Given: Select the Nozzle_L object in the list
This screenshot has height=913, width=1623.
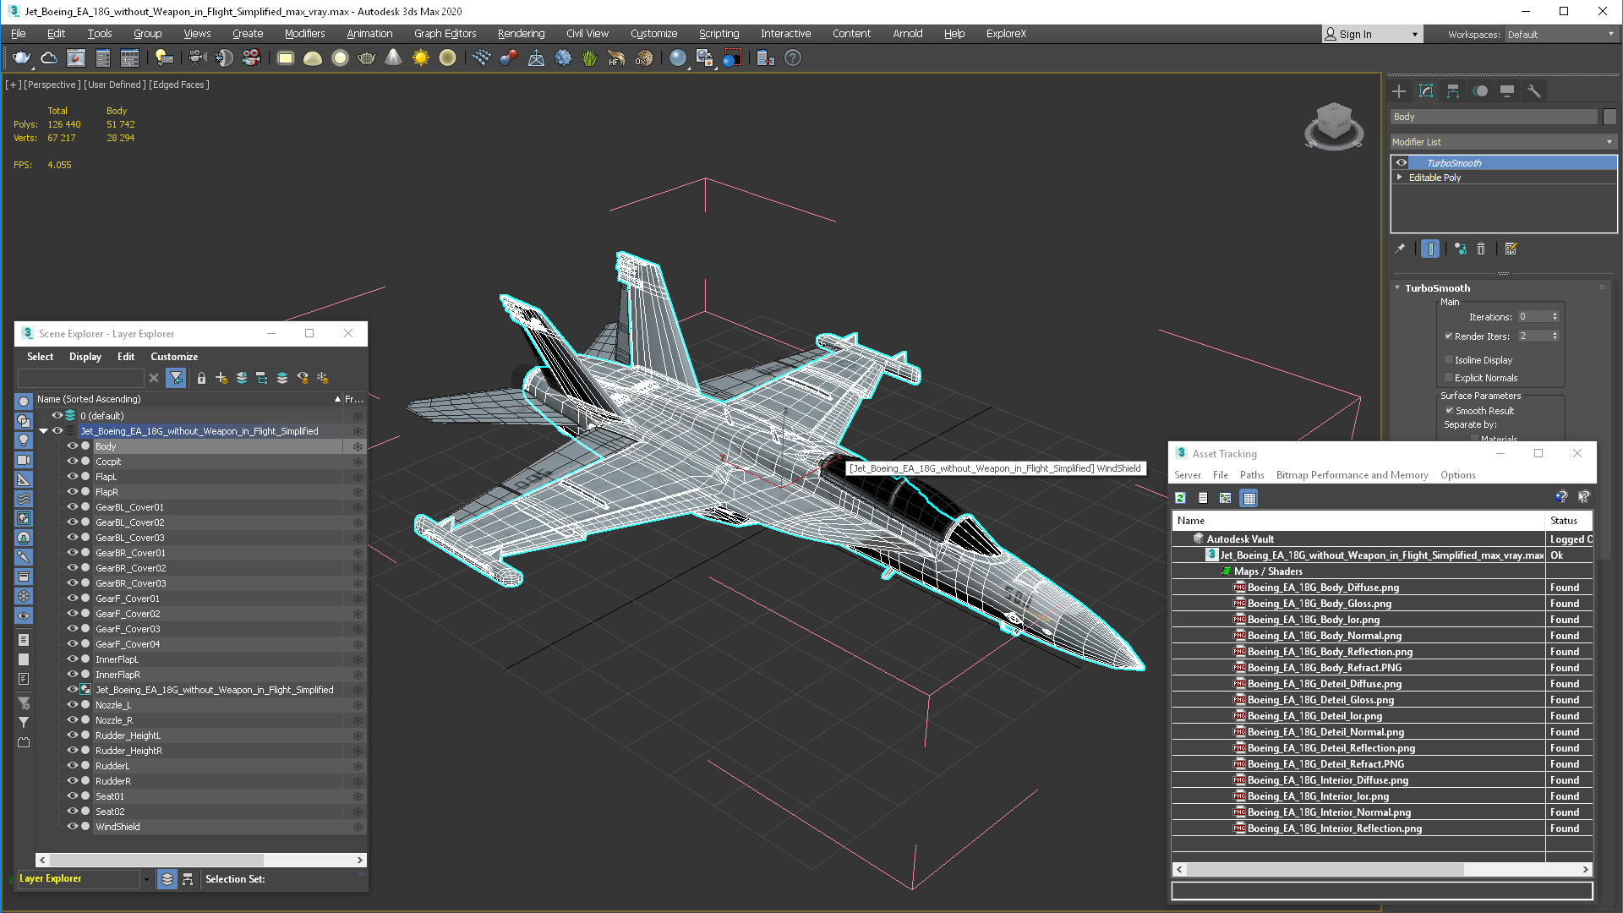Looking at the screenshot, I should coord(113,705).
